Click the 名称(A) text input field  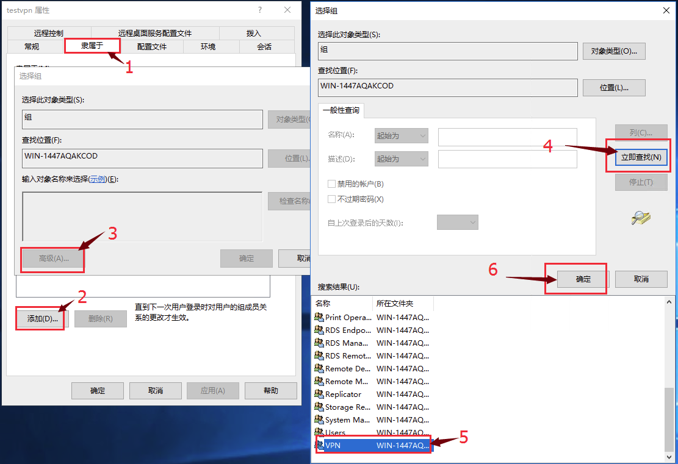[x=507, y=136]
